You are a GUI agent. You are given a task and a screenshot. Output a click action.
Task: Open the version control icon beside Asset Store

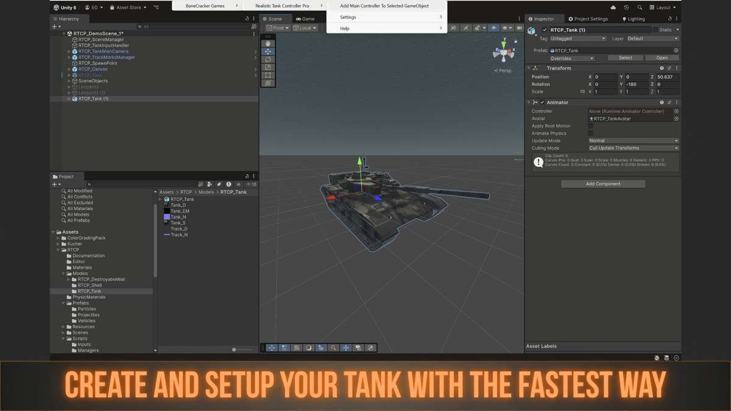pyautogui.click(x=157, y=7)
